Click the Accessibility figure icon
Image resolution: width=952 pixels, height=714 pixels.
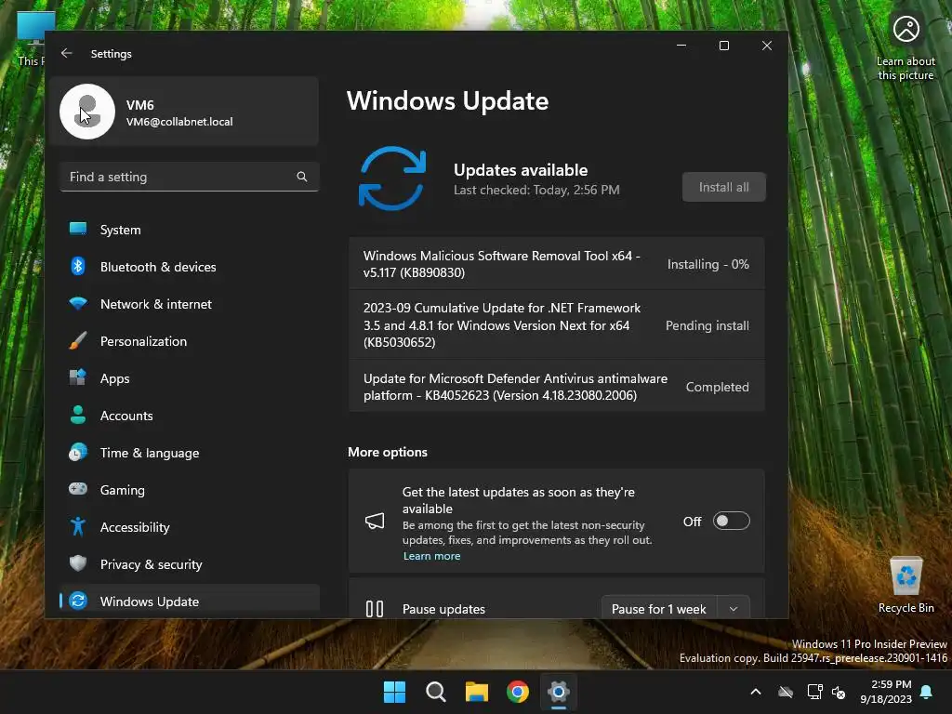(x=78, y=526)
